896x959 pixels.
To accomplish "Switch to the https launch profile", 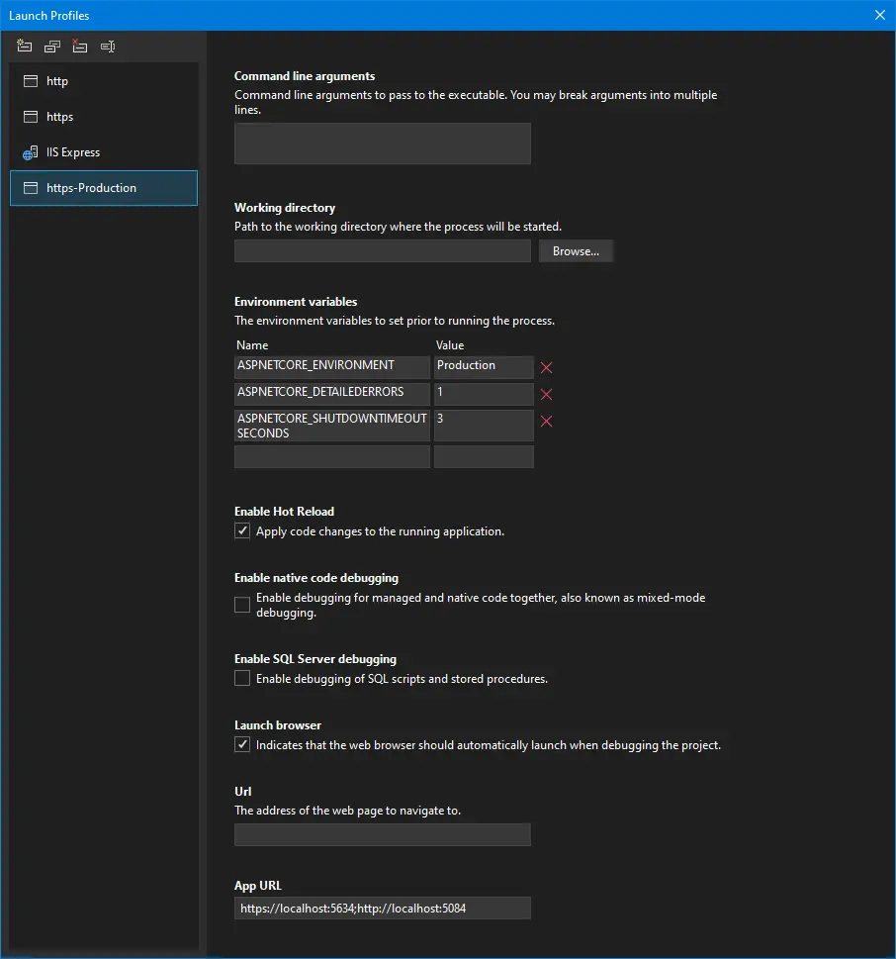I will tap(59, 117).
